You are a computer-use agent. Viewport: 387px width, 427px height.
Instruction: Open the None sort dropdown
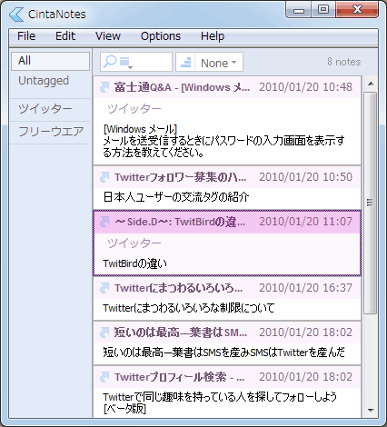[219, 63]
